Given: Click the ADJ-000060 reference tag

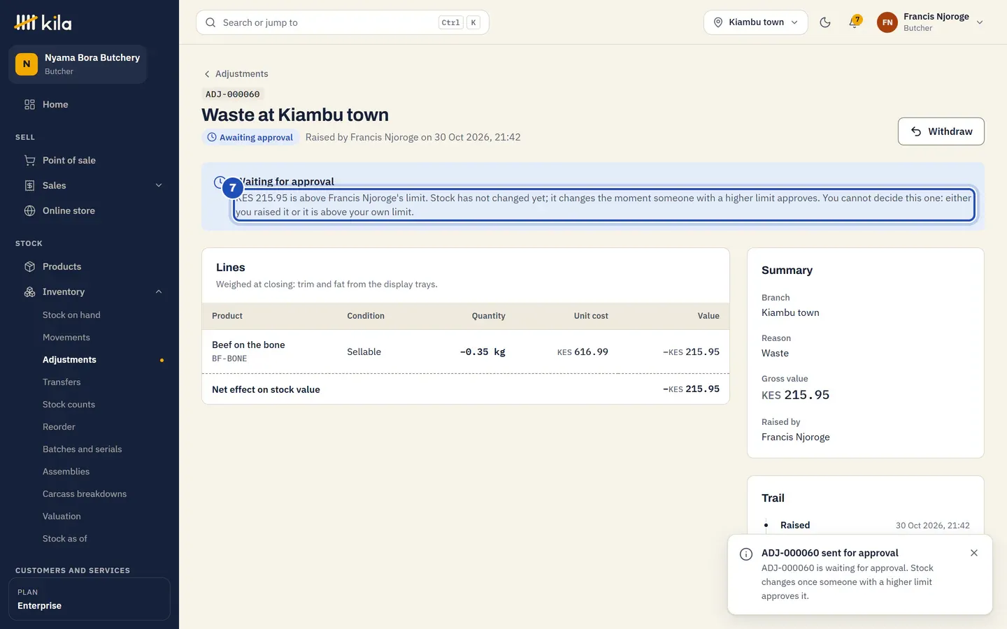Looking at the screenshot, I should tap(233, 94).
